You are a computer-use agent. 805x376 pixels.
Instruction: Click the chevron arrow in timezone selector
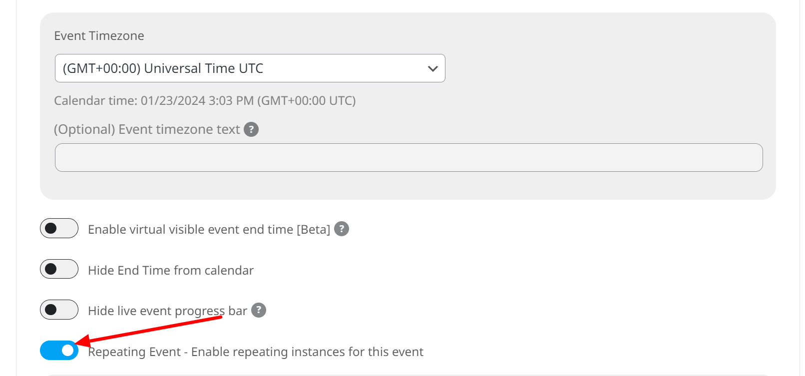click(x=432, y=68)
